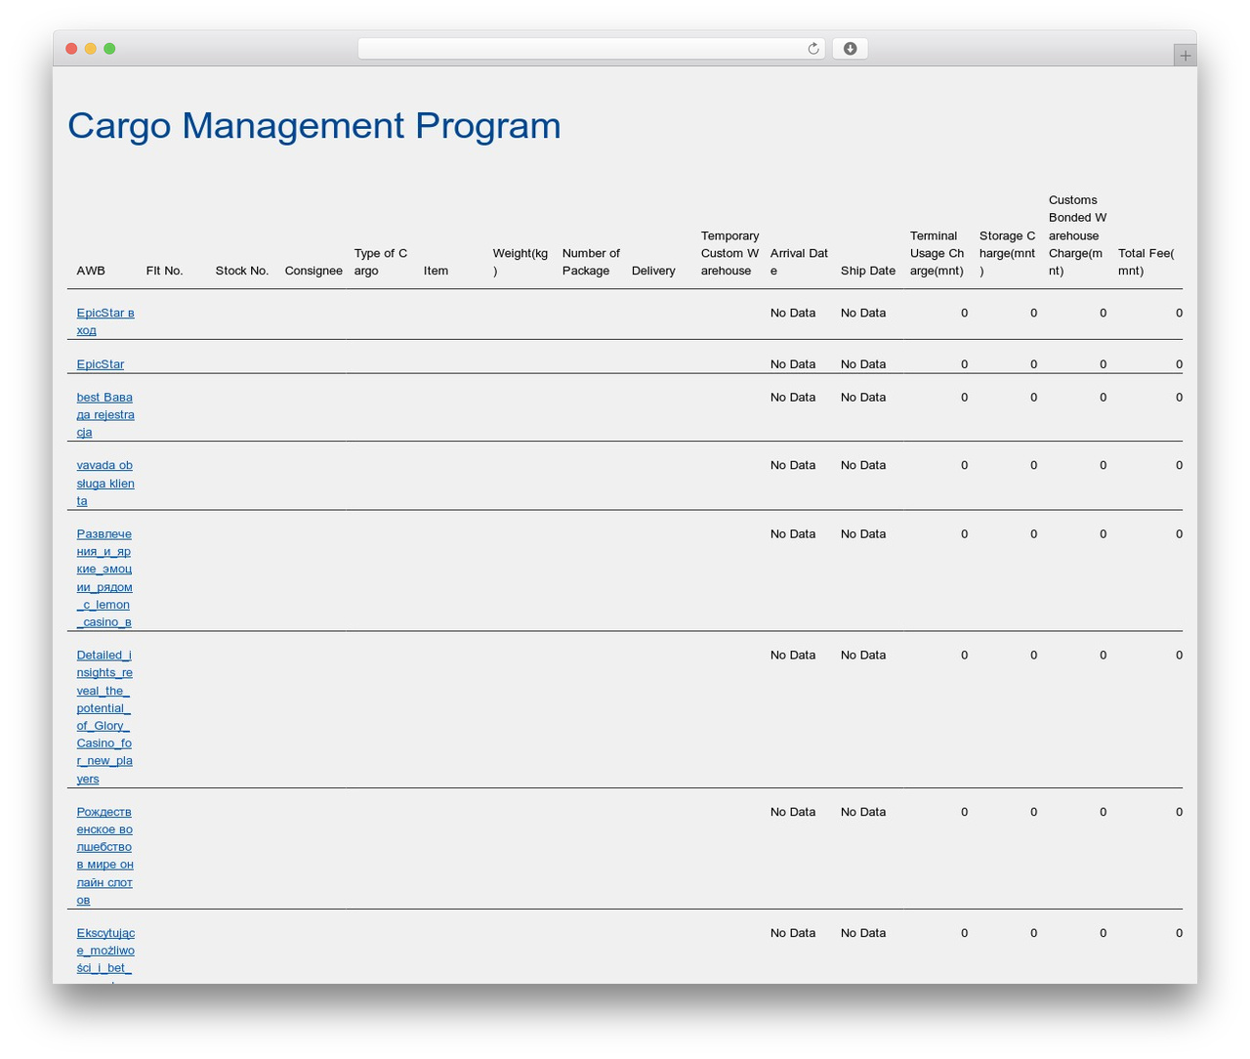
Task: Click the Number of Package column header
Action: pos(591,262)
